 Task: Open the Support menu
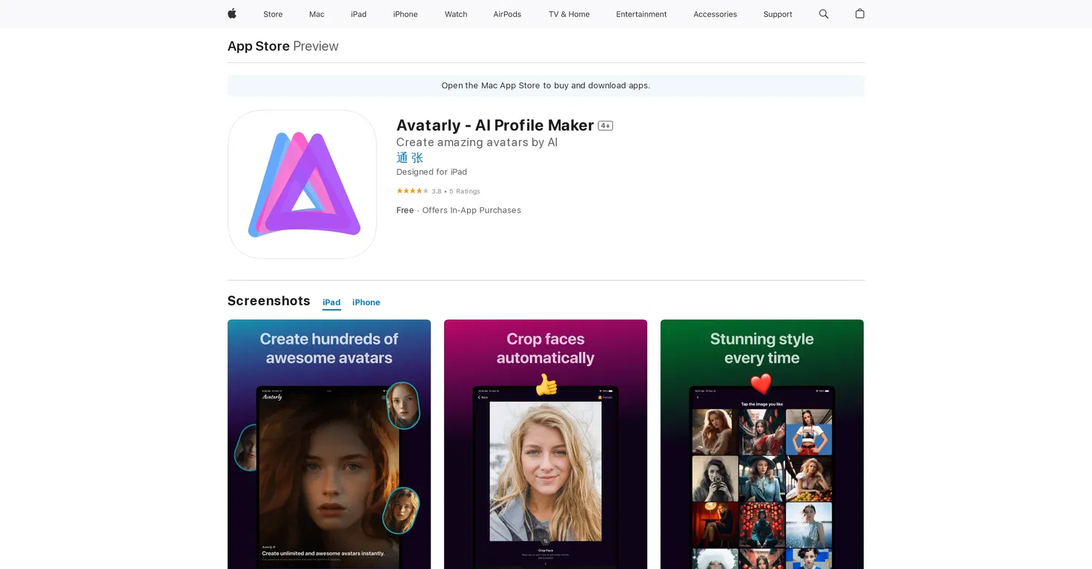point(778,14)
